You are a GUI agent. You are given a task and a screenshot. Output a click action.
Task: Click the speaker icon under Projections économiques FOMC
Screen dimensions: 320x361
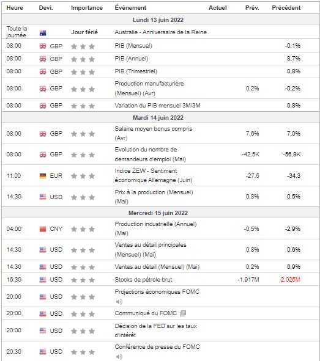pos(119,302)
